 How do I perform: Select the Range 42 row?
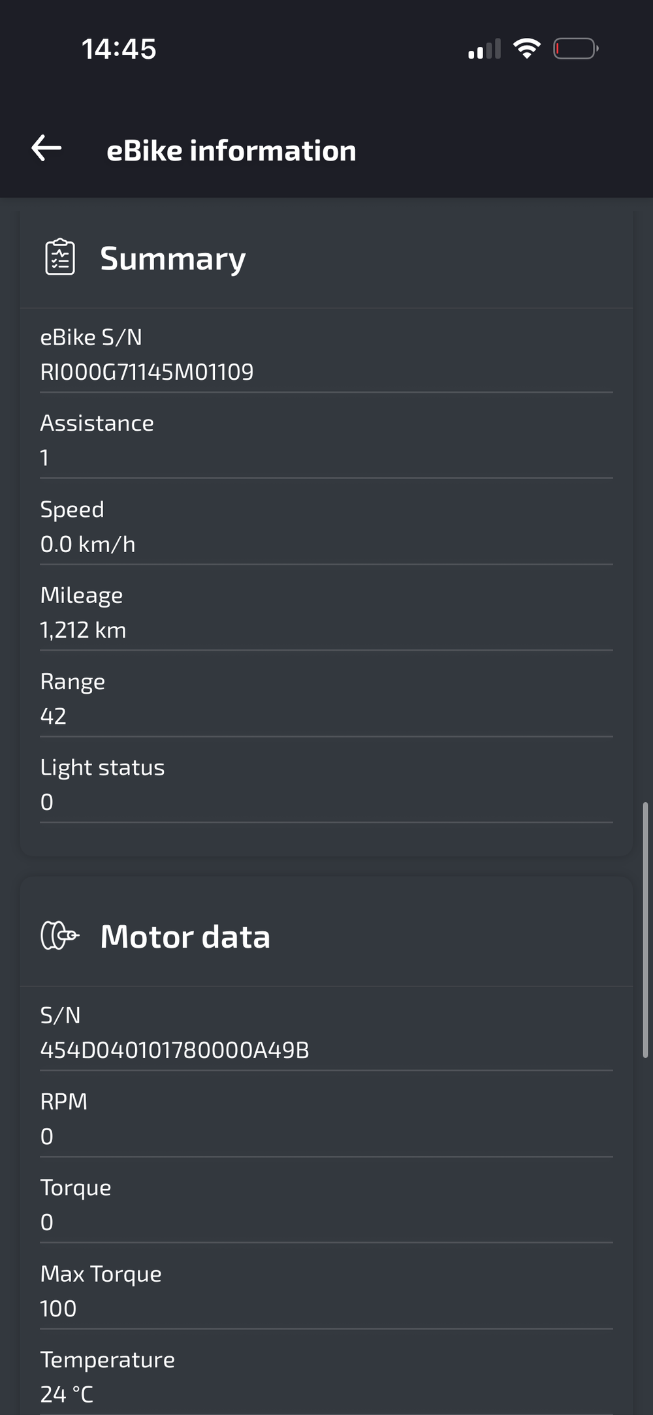click(326, 698)
